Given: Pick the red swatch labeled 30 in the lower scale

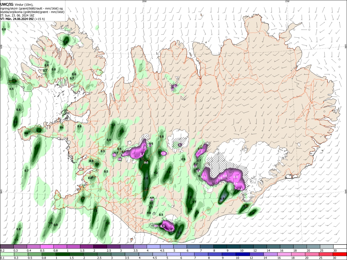Looking at the screenshot, I should (x=340, y=254).
